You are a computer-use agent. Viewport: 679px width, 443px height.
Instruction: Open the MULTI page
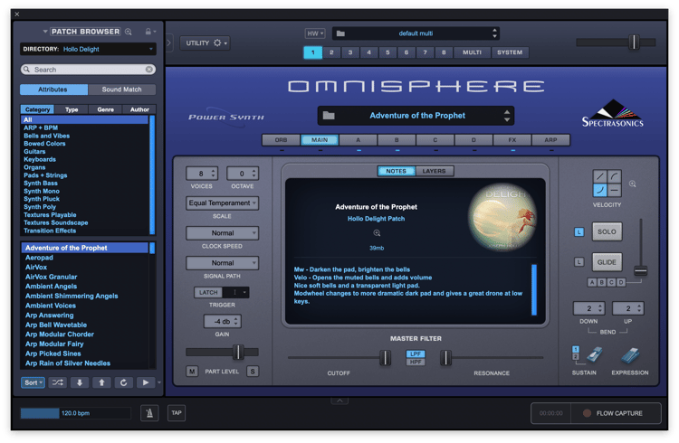472,52
